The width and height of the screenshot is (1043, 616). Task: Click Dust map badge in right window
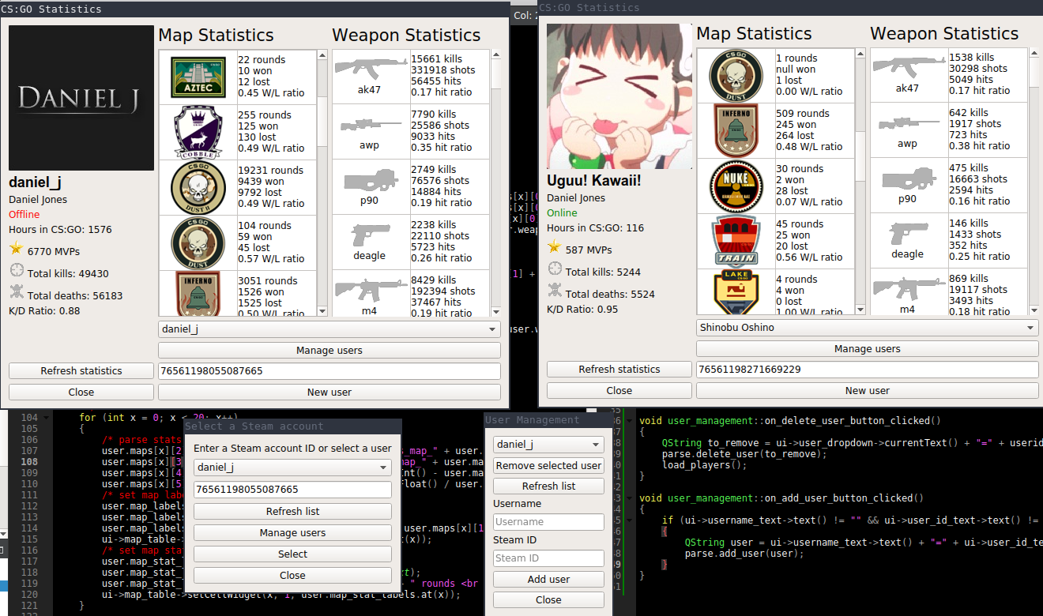tap(736, 75)
